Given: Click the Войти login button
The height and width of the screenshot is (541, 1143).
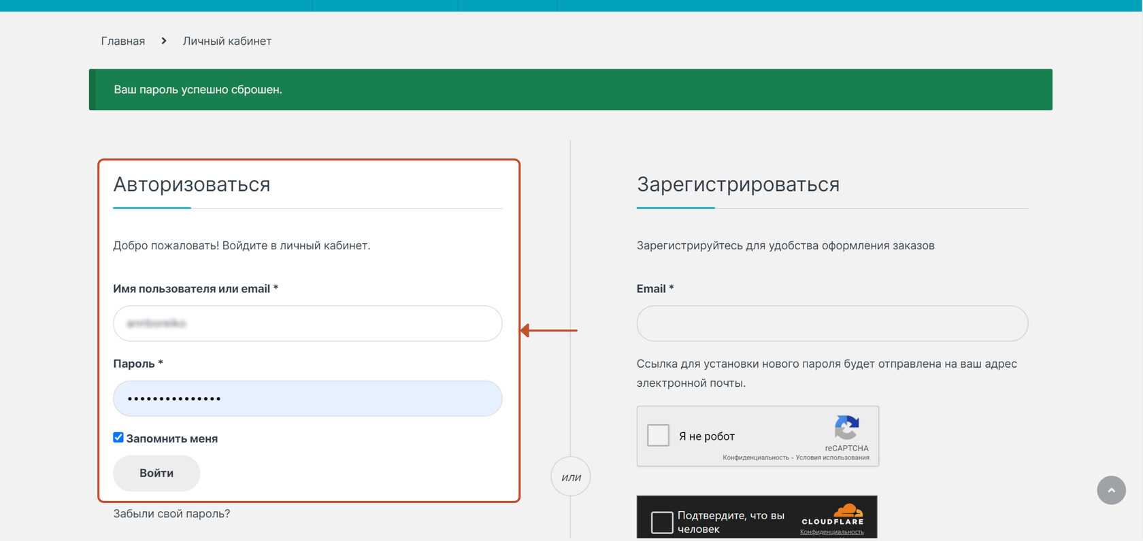Looking at the screenshot, I should click(x=156, y=473).
